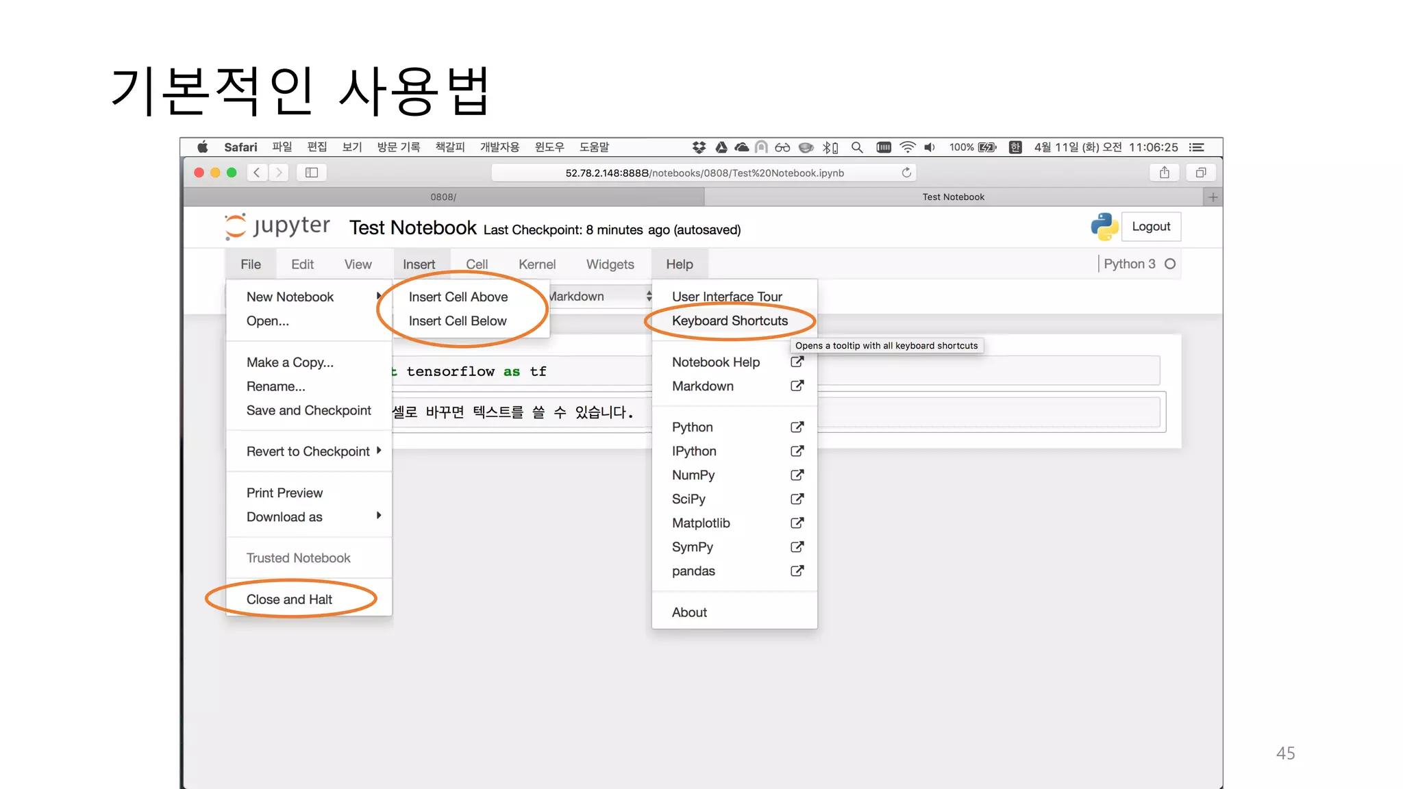The width and height of the screenshot is (1403, 789).
Task: Go forward with Safari forward arrow
Action: click(x=279, y=173)
